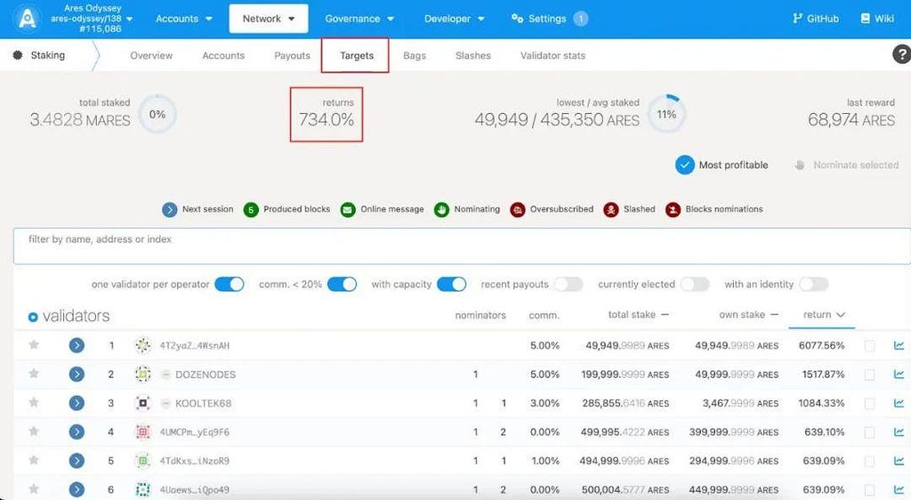Sort by own stake column

pyautogui.click(x=748, y=314)
